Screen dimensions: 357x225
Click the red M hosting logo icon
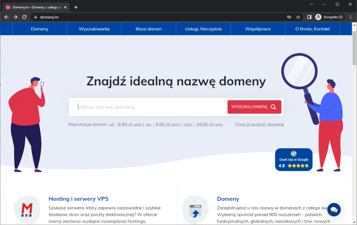click(x=27, y=209)
